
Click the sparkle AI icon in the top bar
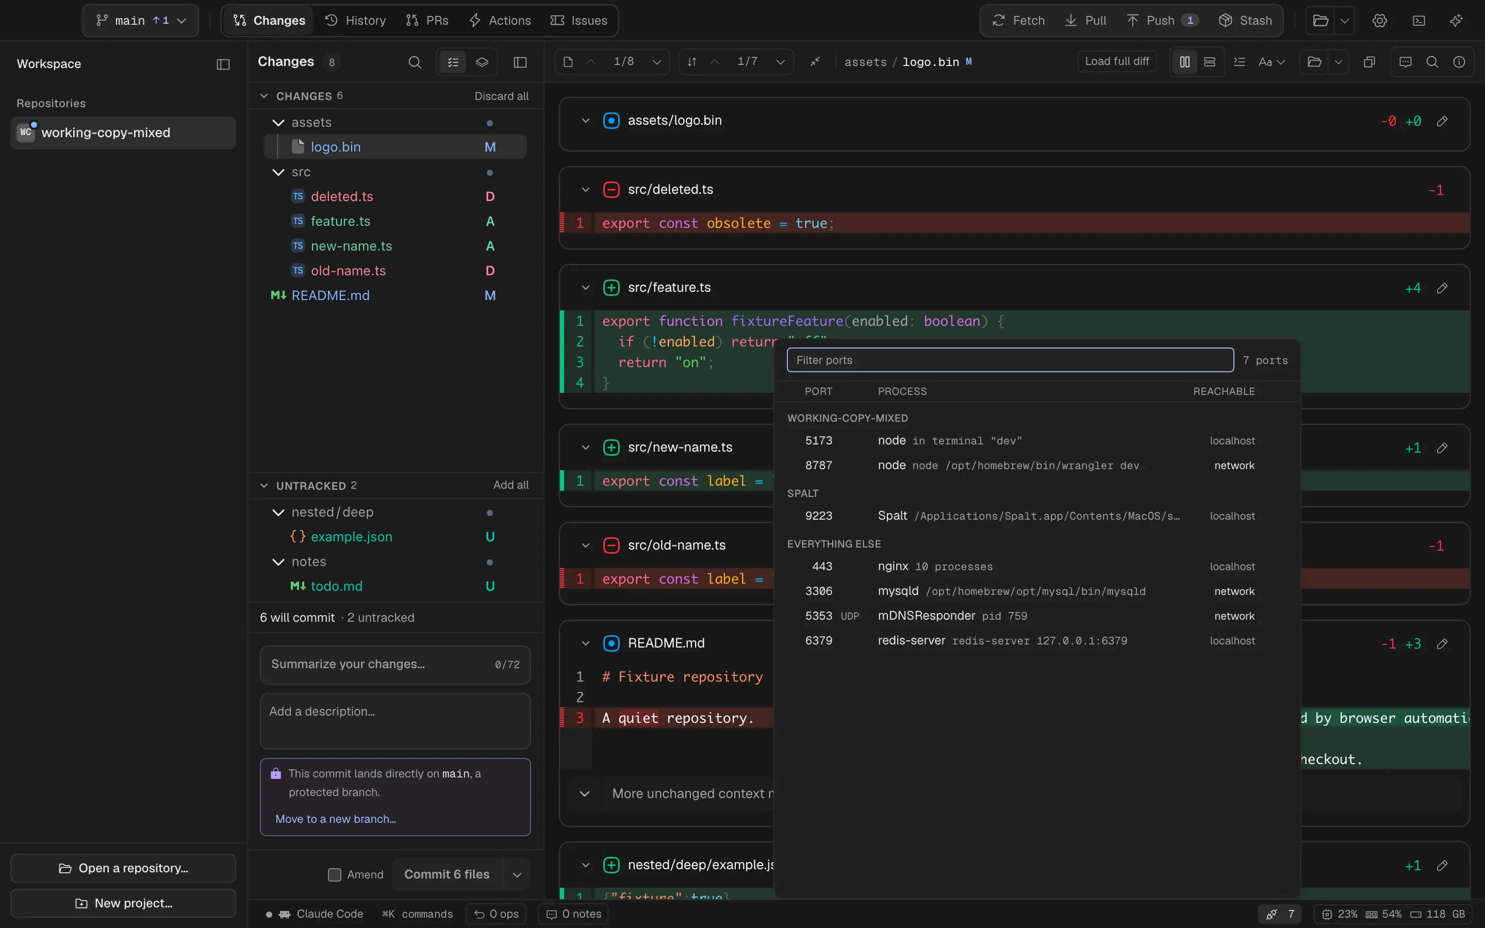point(1456,20)
